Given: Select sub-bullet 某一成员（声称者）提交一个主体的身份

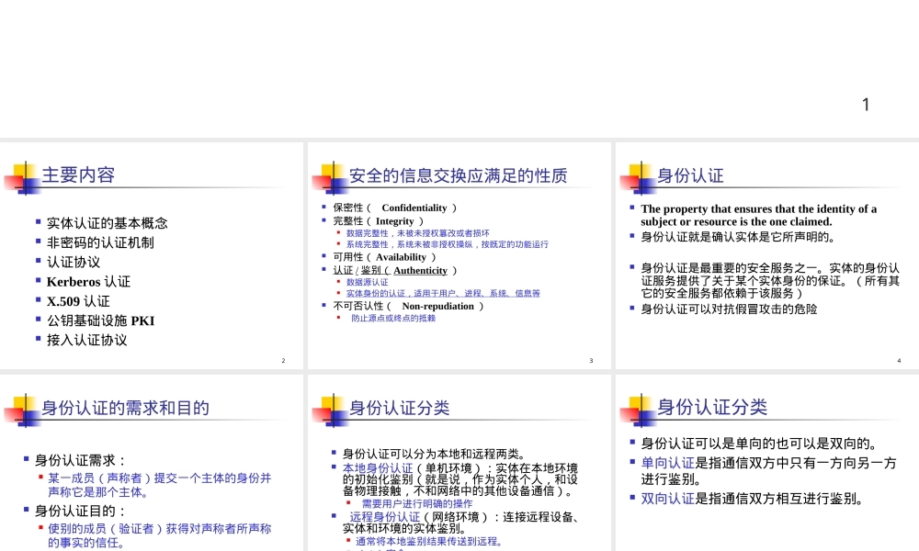Looking at the screenshot, I should (159, 485).
